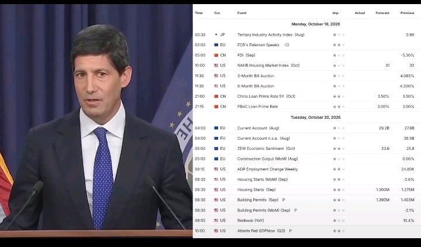Open the NAHB Housing Market Index event
Screen dimensions: 421x247
coord(268,66)
